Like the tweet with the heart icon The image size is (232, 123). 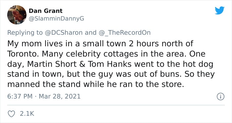(11, 114)
